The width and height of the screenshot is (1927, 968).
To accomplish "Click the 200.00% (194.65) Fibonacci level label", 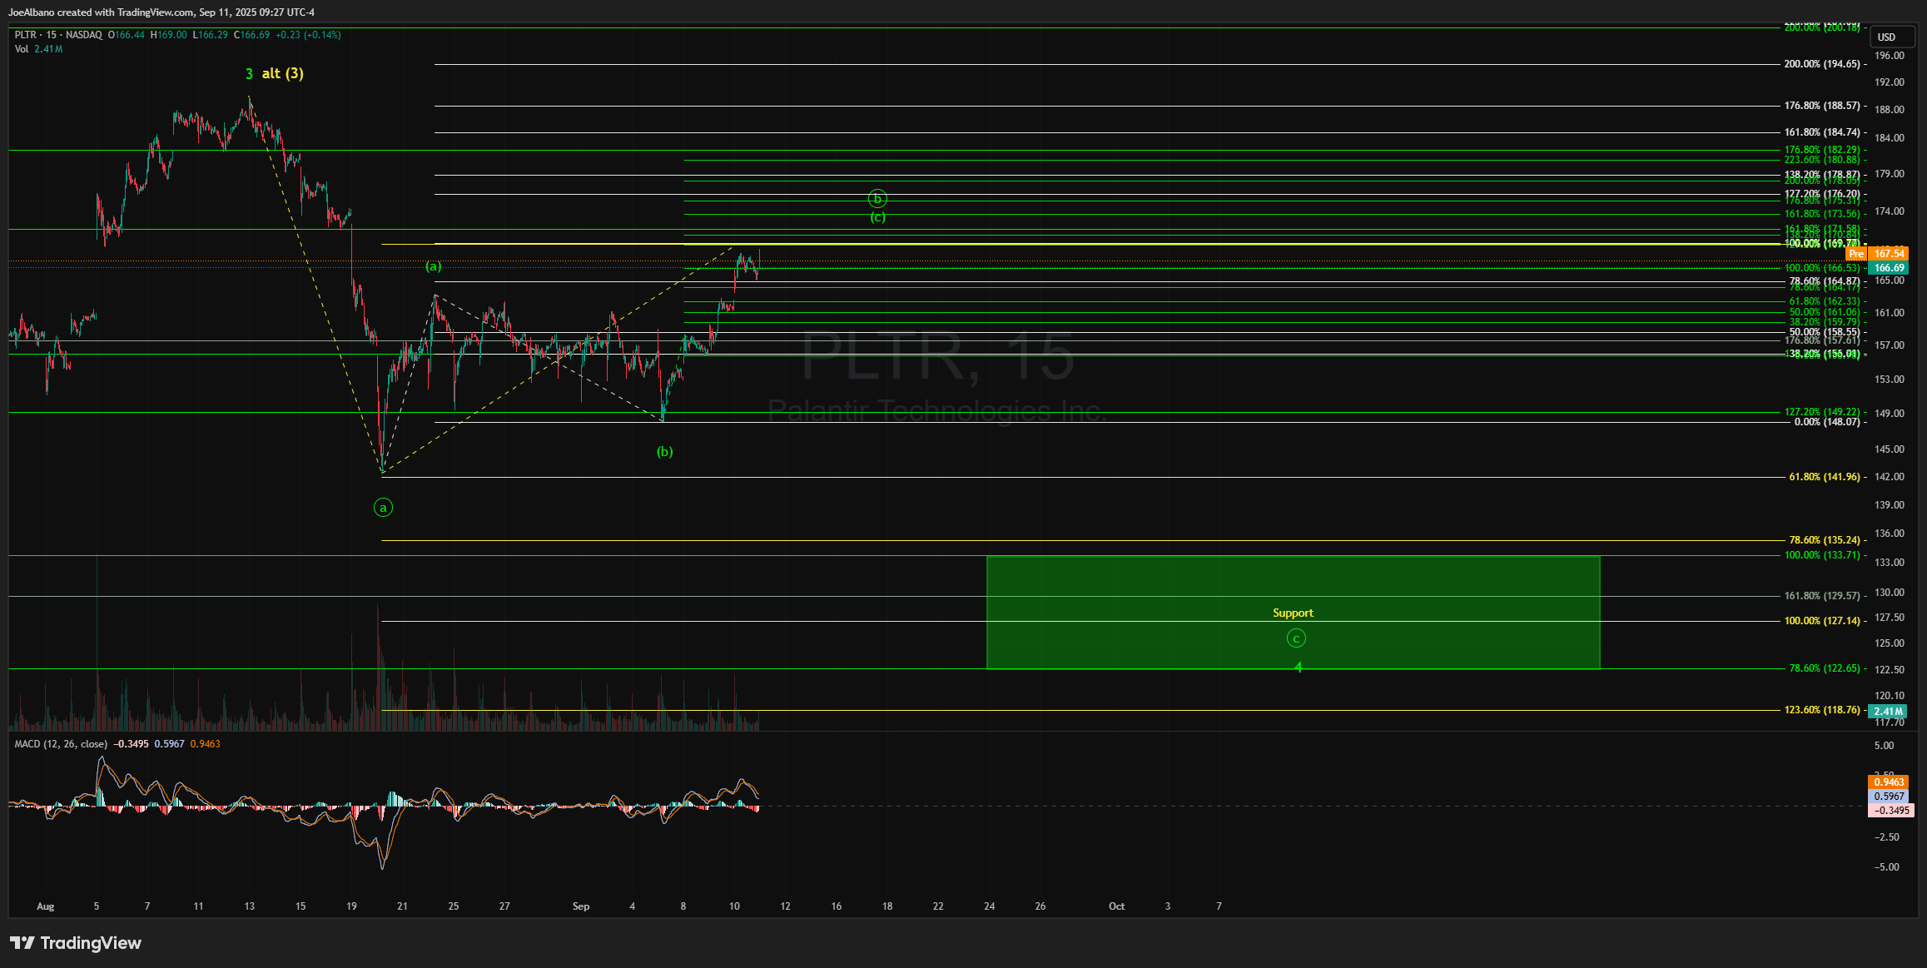I will (1821, 64).
